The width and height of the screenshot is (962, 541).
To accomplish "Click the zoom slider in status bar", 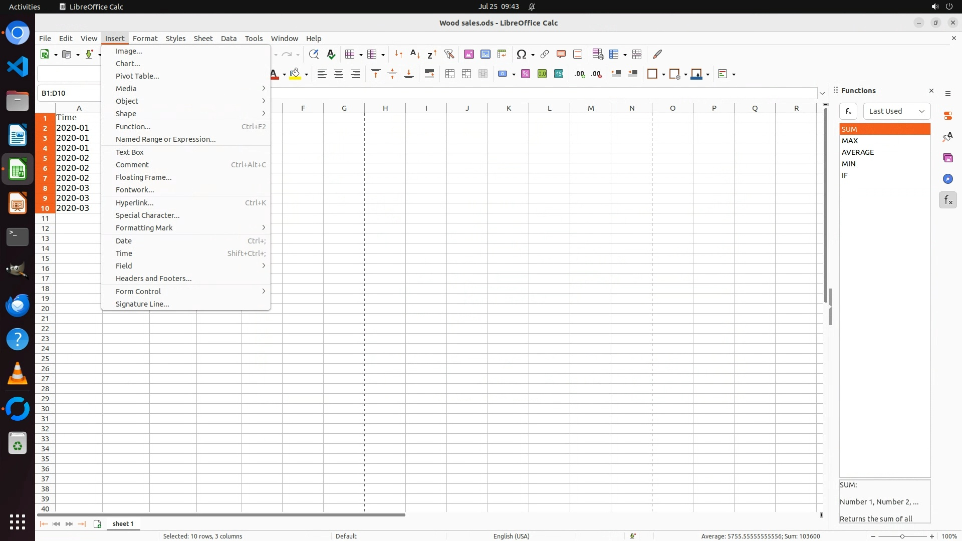I will pyautogui.click(x=902, y=536).
